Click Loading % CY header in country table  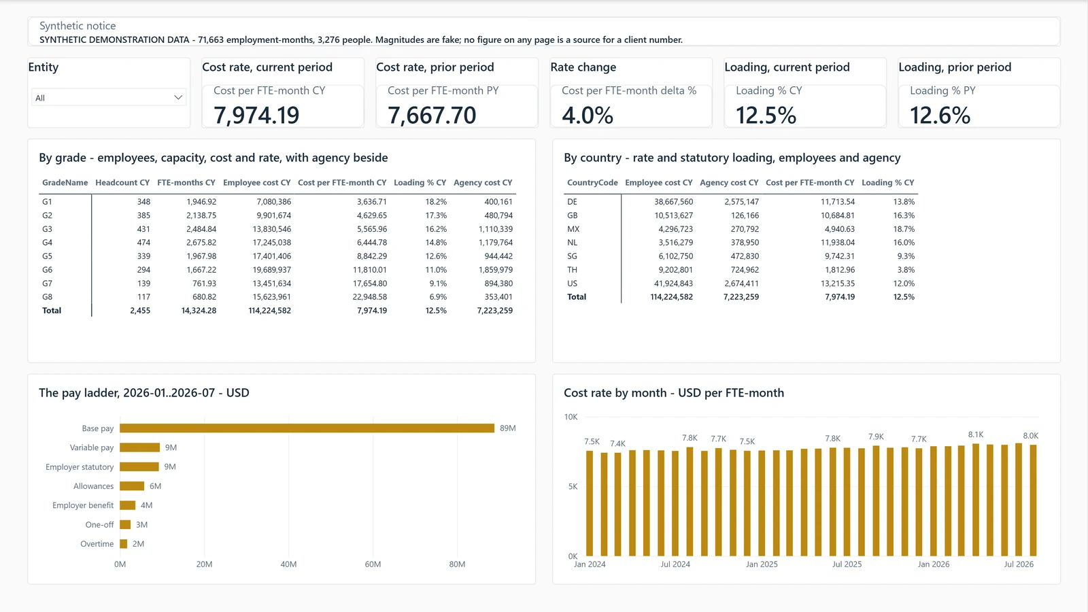887,183
